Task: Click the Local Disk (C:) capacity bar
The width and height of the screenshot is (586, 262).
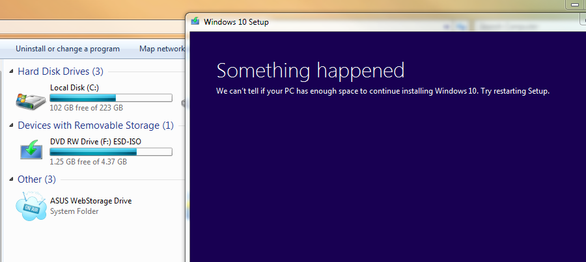Action: coord(111,98)
